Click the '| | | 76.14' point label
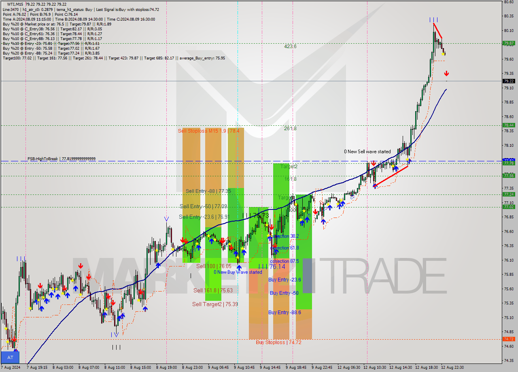 click(272, 267)
